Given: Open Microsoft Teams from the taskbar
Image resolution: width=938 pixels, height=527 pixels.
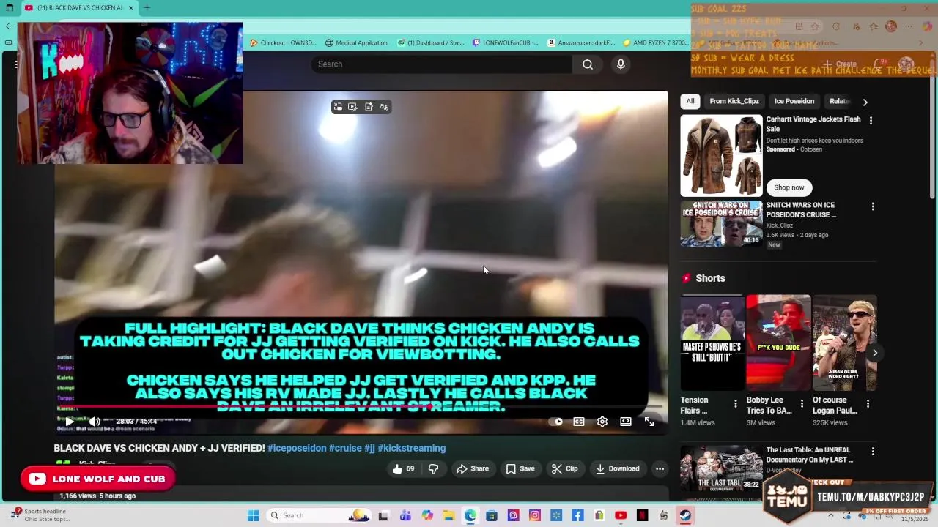Looking at the screenshot, I should [x=405, y=515].
